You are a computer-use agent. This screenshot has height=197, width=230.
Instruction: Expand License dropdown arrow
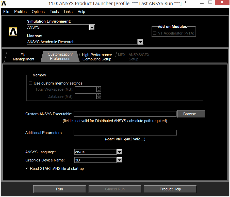point(141,42)
